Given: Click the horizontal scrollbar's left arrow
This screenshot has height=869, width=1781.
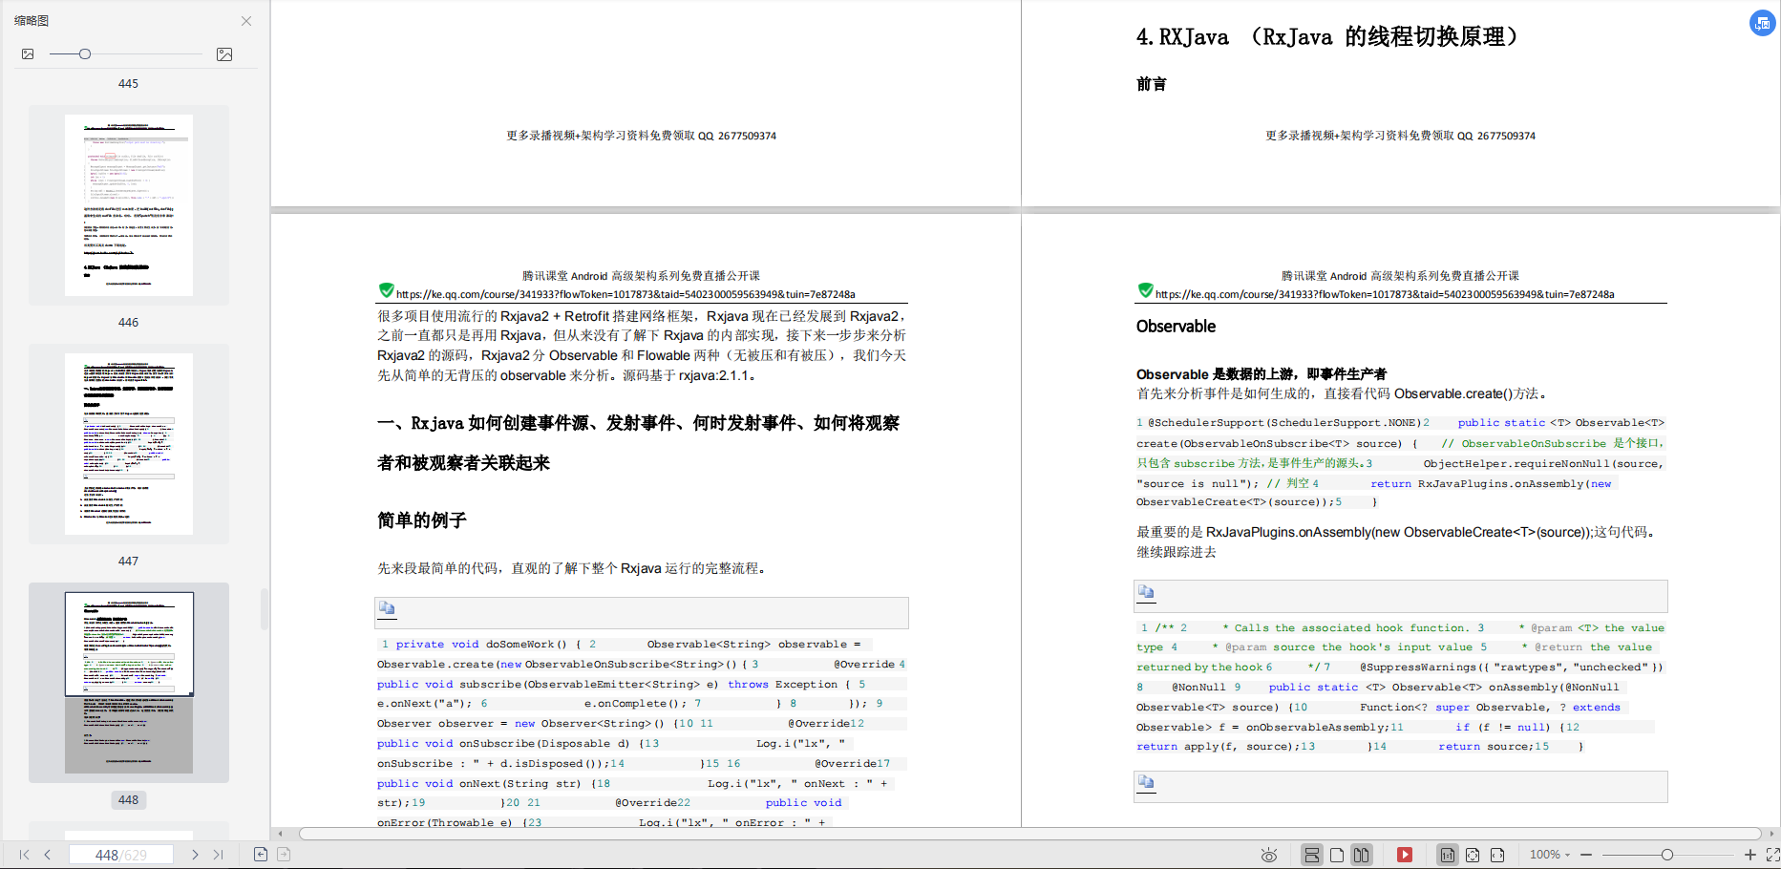Looking at the screenshot, I should [x=281, y=834].
